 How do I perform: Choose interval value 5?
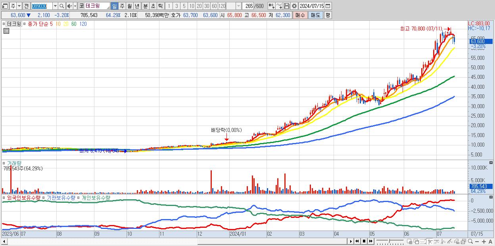tap(184, 6)
